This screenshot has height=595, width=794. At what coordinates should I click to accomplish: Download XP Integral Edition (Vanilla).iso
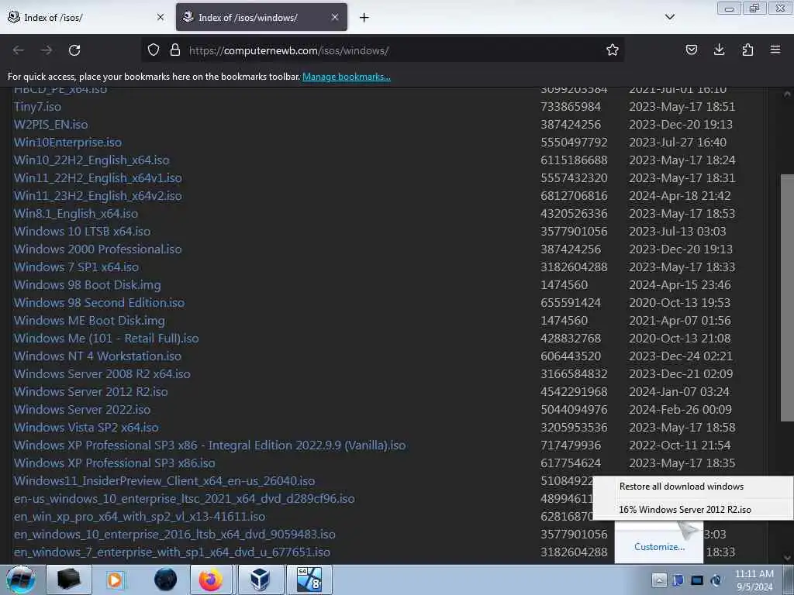pyautogui.click(x=209, y=445)
